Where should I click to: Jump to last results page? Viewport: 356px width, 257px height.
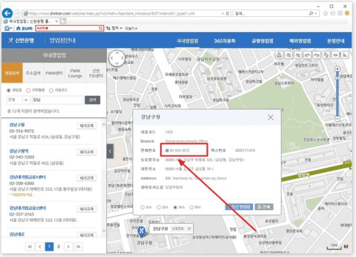78,246
